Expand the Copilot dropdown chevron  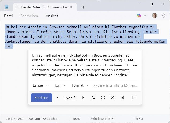pyautogui.click(x=145, y=16)
